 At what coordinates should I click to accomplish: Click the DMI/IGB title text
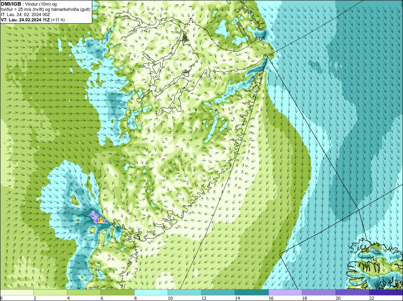click(x=11, y=4)
